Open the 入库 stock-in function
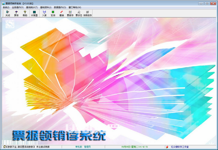The image size is (218, 150). [x=44, y=13]
